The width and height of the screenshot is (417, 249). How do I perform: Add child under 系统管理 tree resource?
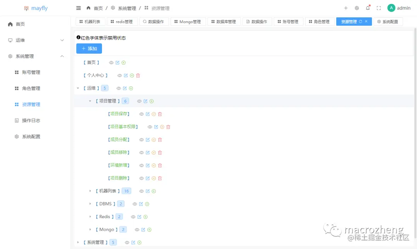tap(139, 242)
